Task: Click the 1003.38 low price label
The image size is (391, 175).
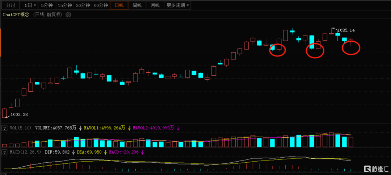Action: point(19,115)
